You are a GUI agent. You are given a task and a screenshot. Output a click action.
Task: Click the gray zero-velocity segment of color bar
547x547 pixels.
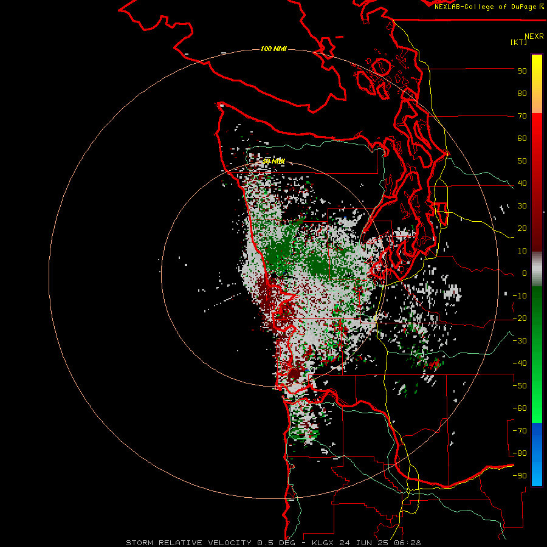pyautogui.click(x=537, y=270)
